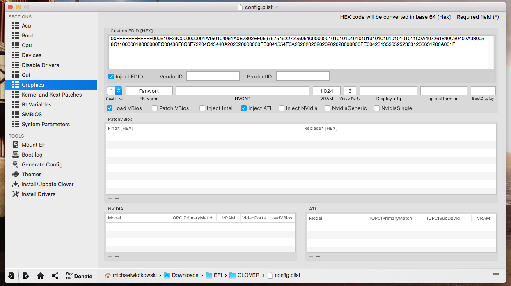511x286 pixels.
Task: Click the ProductID input field
Action: tap(303, 76)
